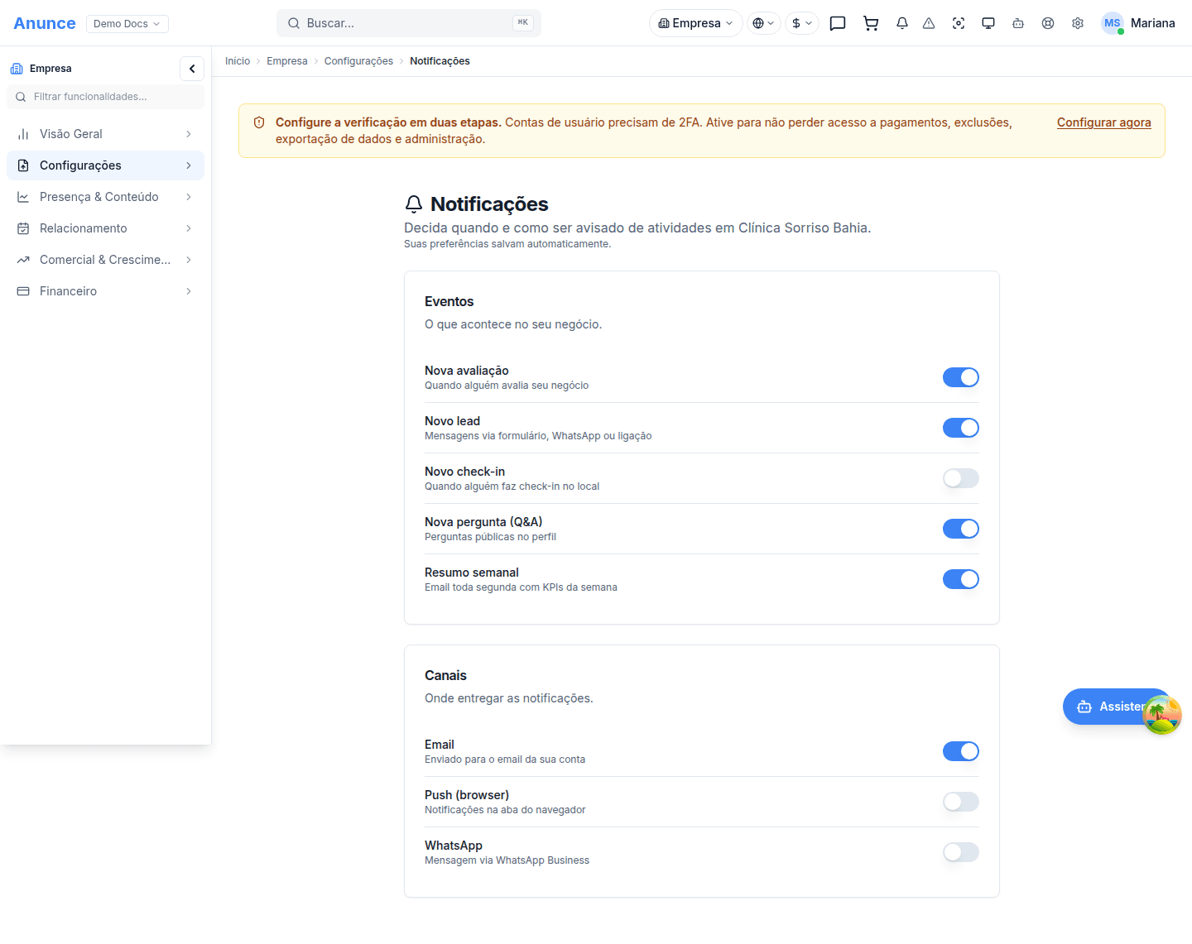Screen dimensions: 1192x944
Task: Open the settings gear icon
Action: [1078, 23]
